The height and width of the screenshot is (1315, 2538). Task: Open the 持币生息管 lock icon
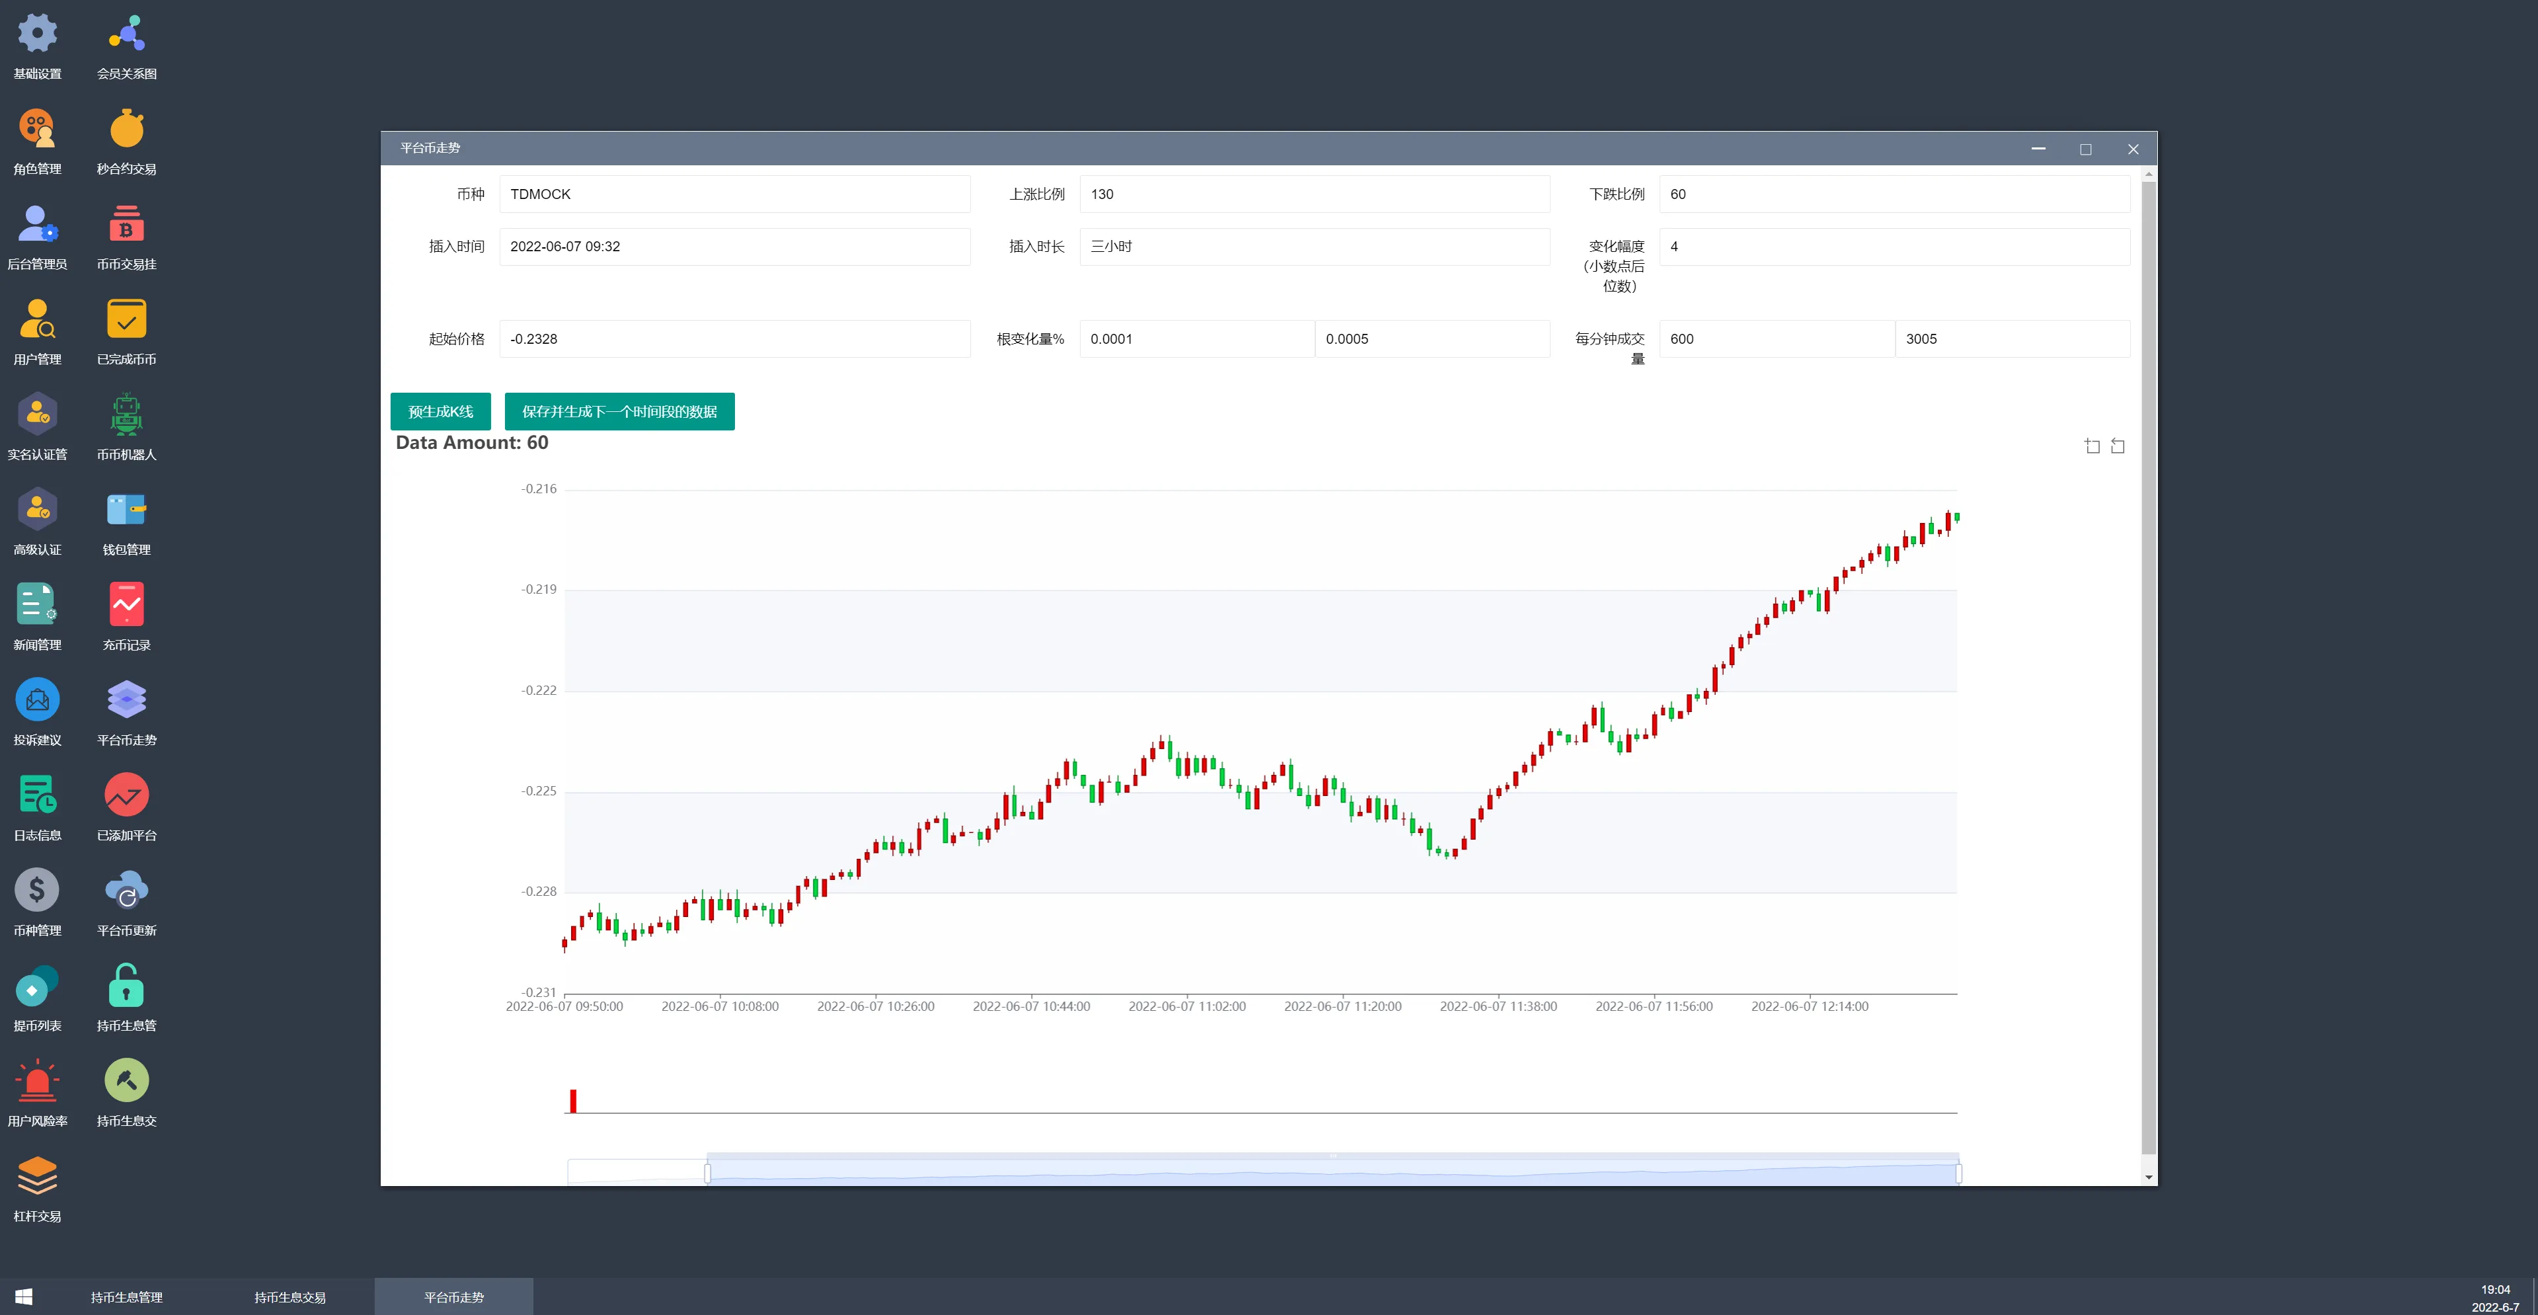pyautogui.click(x=126, y=986)
